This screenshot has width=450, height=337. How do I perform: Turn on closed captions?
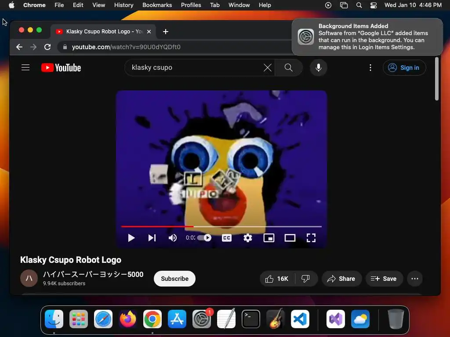(227, 238)
